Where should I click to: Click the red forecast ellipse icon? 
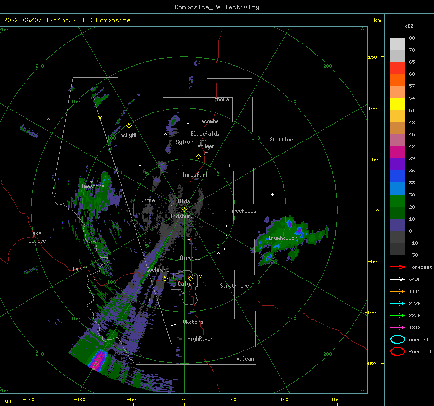397,351
